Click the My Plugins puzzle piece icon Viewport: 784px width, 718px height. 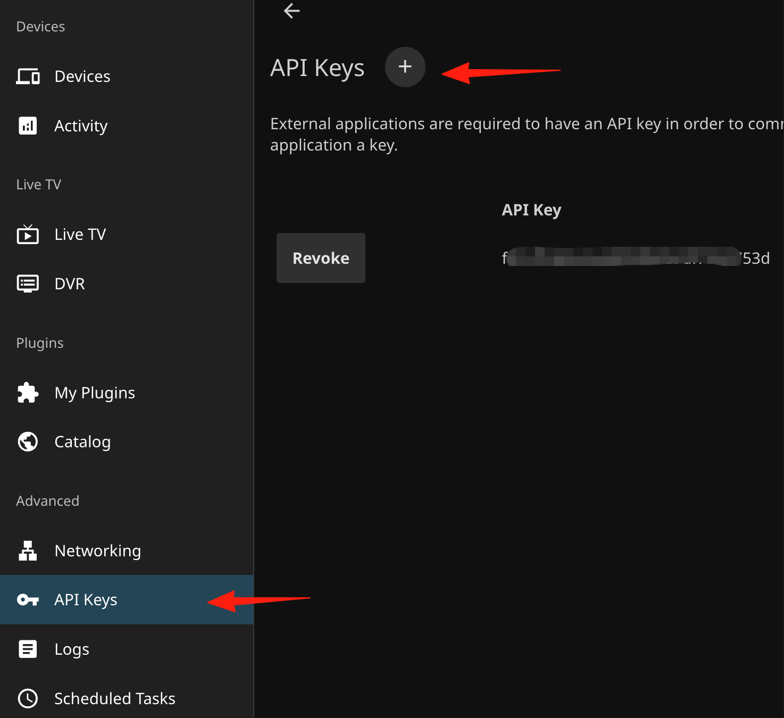28,393
